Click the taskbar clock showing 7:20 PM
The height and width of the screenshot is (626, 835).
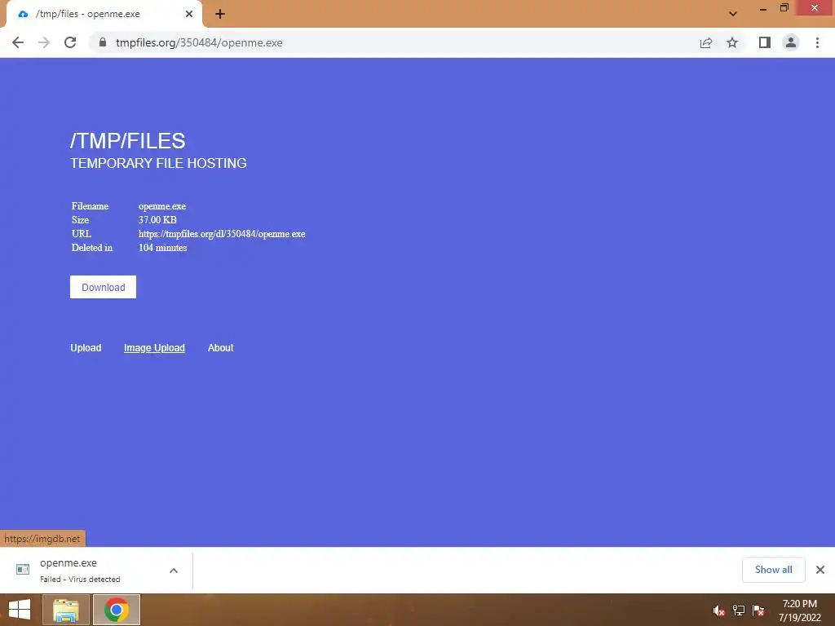pos(800,611)
